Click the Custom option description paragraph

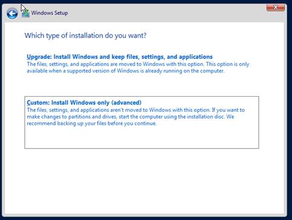coord(136,117)
